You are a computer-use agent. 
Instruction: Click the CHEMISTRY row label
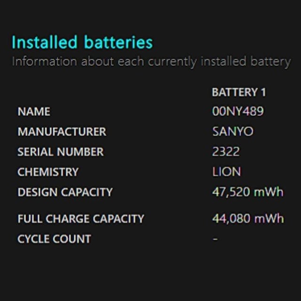pos(48,172)
